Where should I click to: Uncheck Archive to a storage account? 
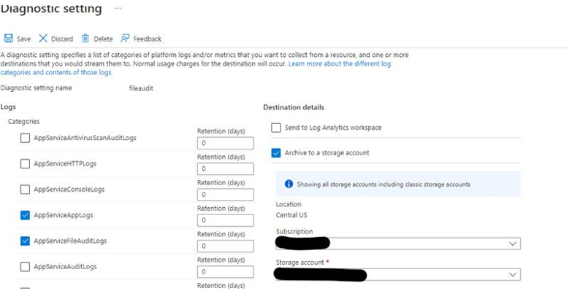276,153
